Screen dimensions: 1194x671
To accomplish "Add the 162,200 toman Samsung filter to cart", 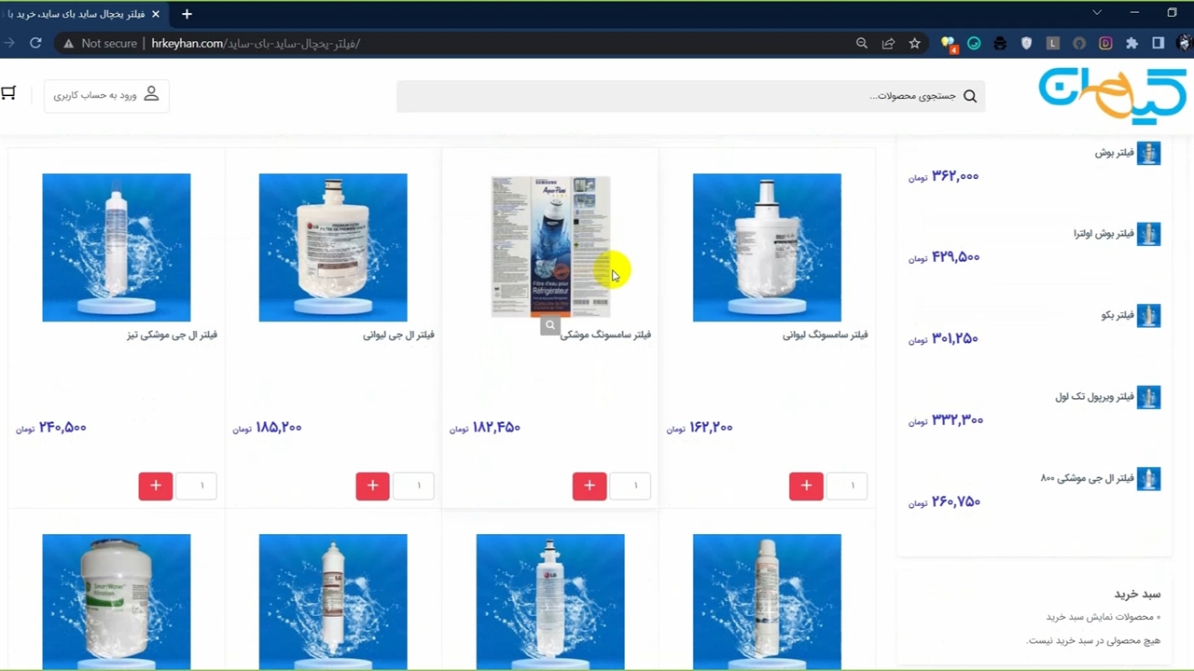I will pos(806,486).
